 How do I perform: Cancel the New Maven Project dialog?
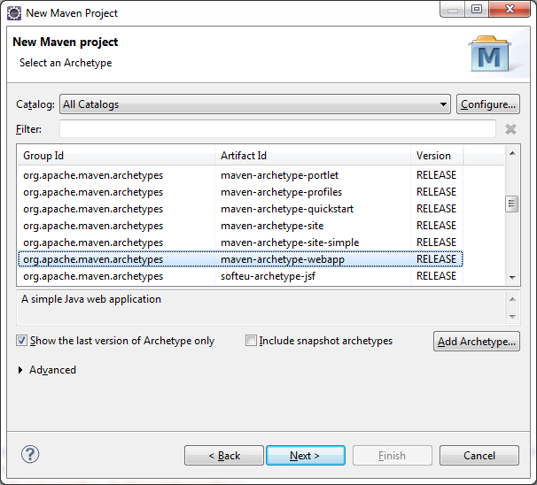pos(479,455)
